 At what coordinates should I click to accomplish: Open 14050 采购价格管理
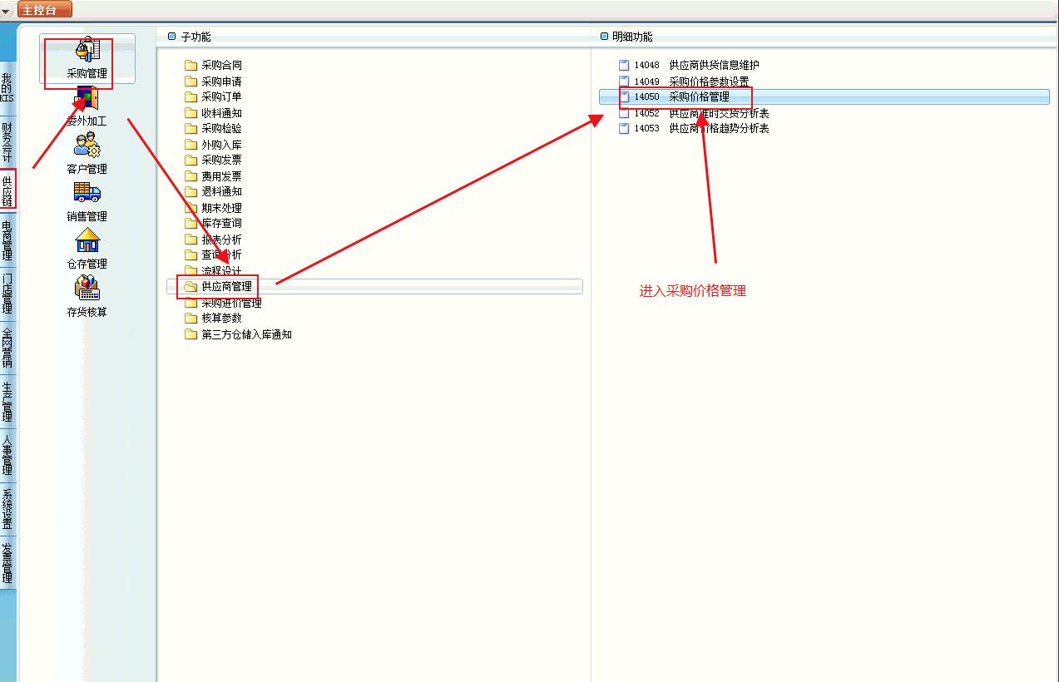pos(824,96)
